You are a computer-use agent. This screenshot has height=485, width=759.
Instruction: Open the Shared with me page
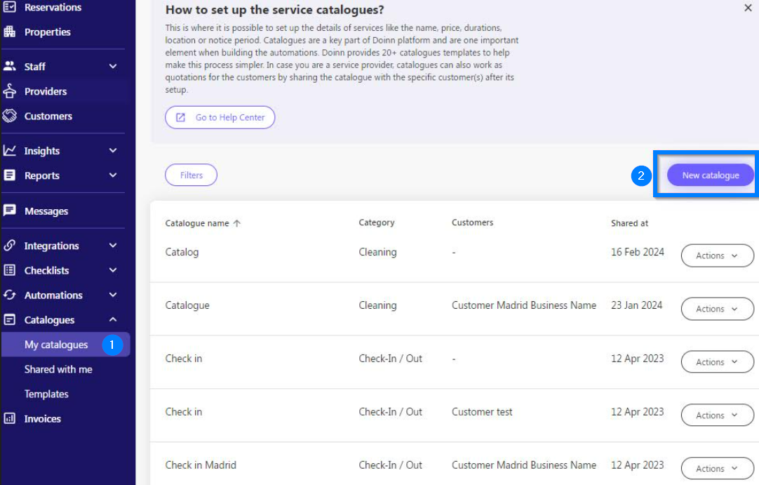[x=58, y=369]
